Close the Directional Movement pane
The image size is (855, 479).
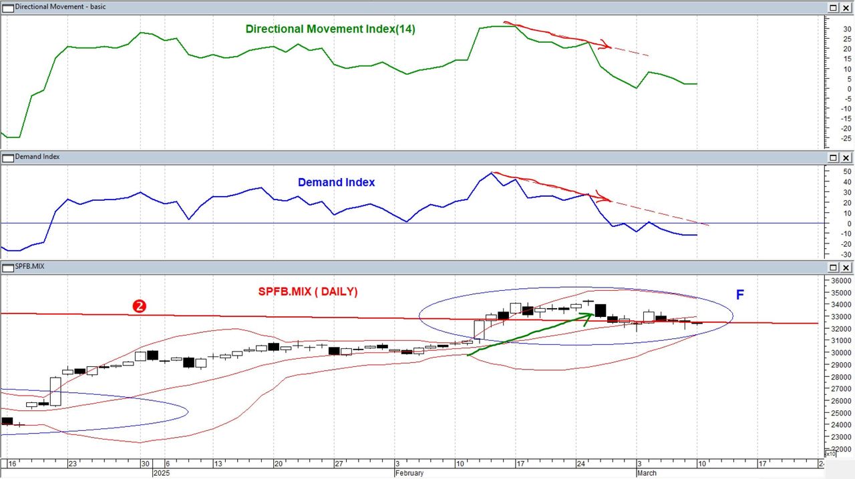(x=847, y=7)
